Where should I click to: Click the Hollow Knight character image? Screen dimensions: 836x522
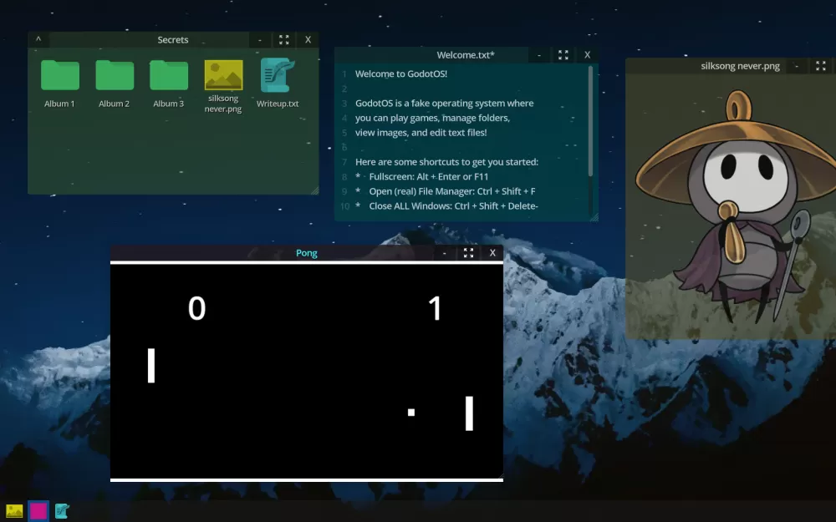pos(736,208)
